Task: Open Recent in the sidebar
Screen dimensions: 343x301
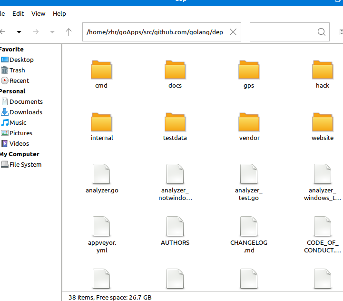Action: 15,80
